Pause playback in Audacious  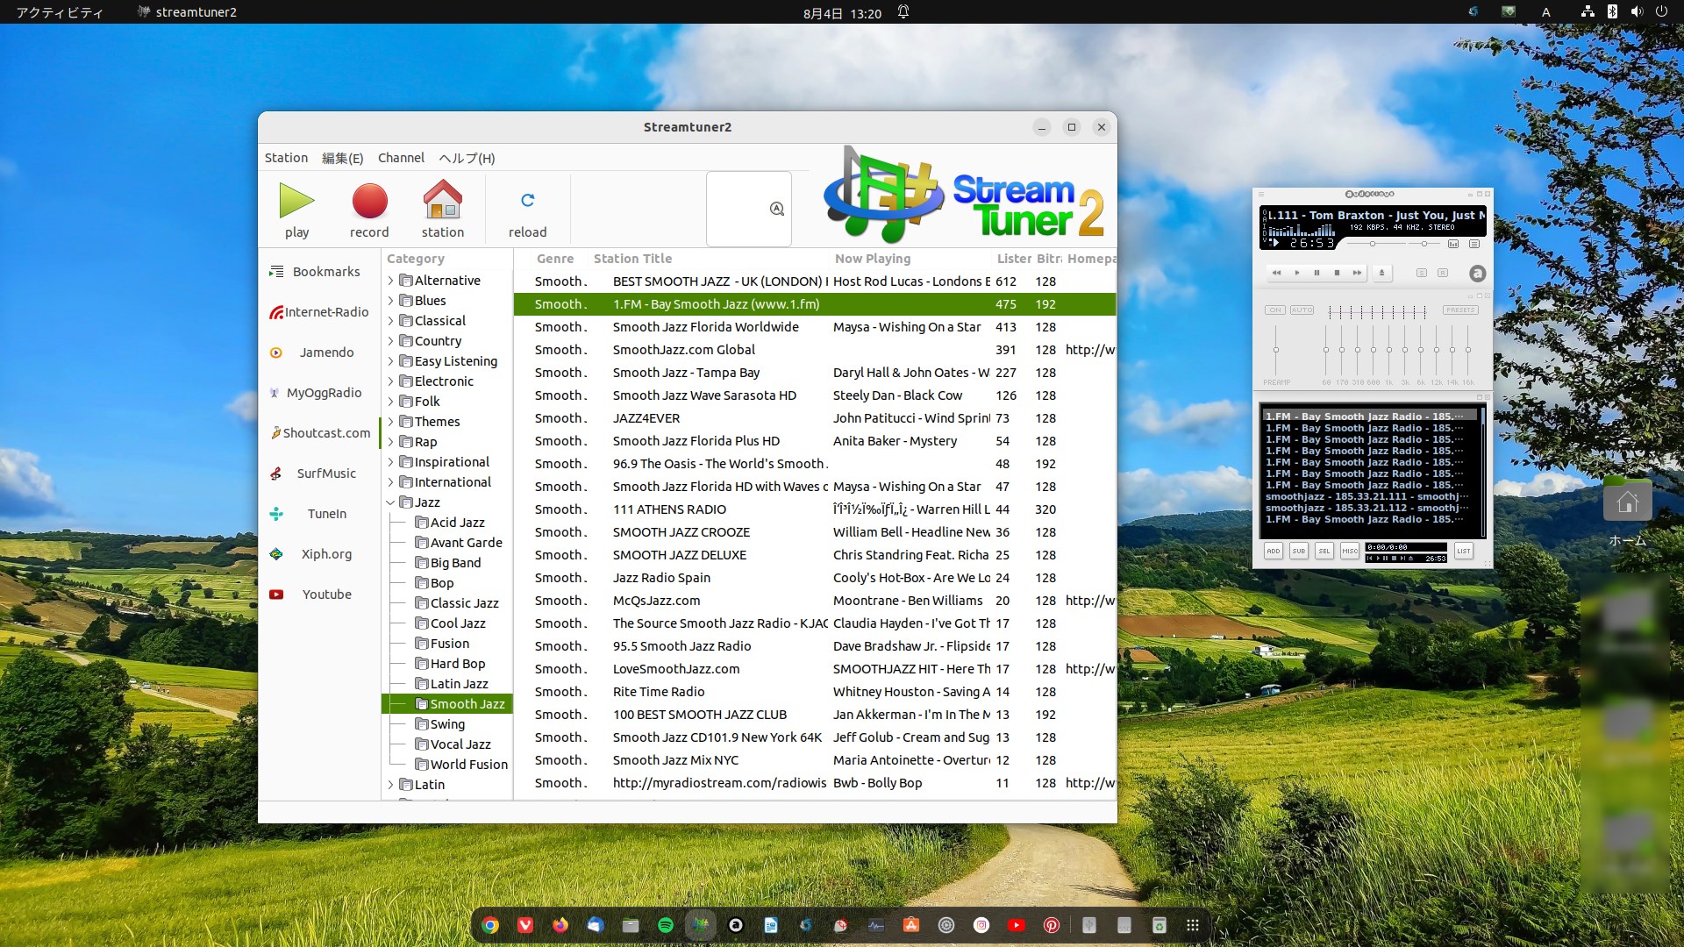pos(1317,273)
